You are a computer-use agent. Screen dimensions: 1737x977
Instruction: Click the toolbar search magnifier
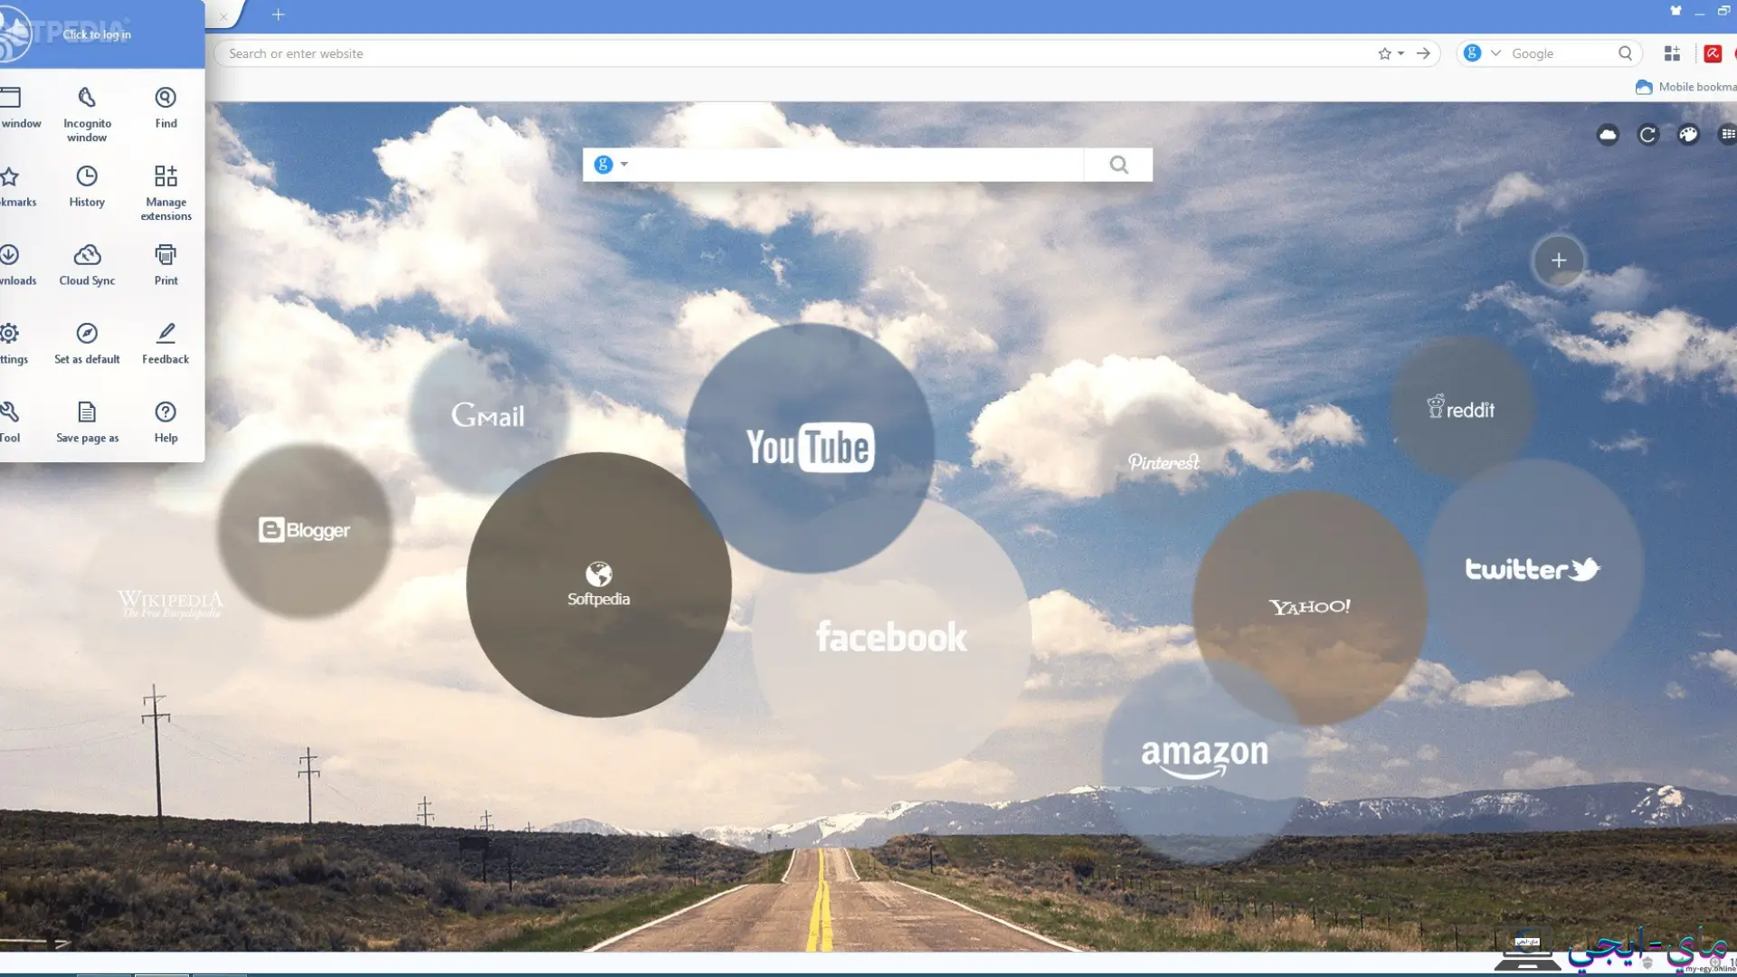coord(1625,53)
